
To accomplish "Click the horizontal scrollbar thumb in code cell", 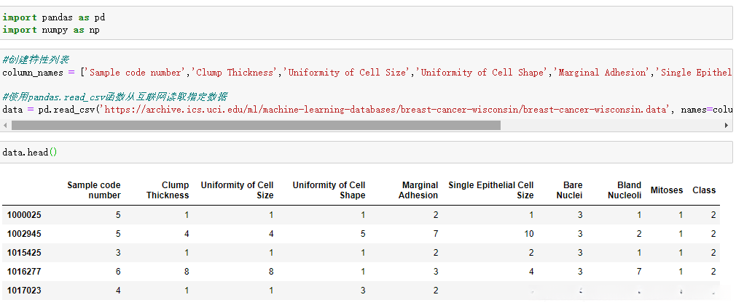I will pyautogui.click(x=255, y=125).
